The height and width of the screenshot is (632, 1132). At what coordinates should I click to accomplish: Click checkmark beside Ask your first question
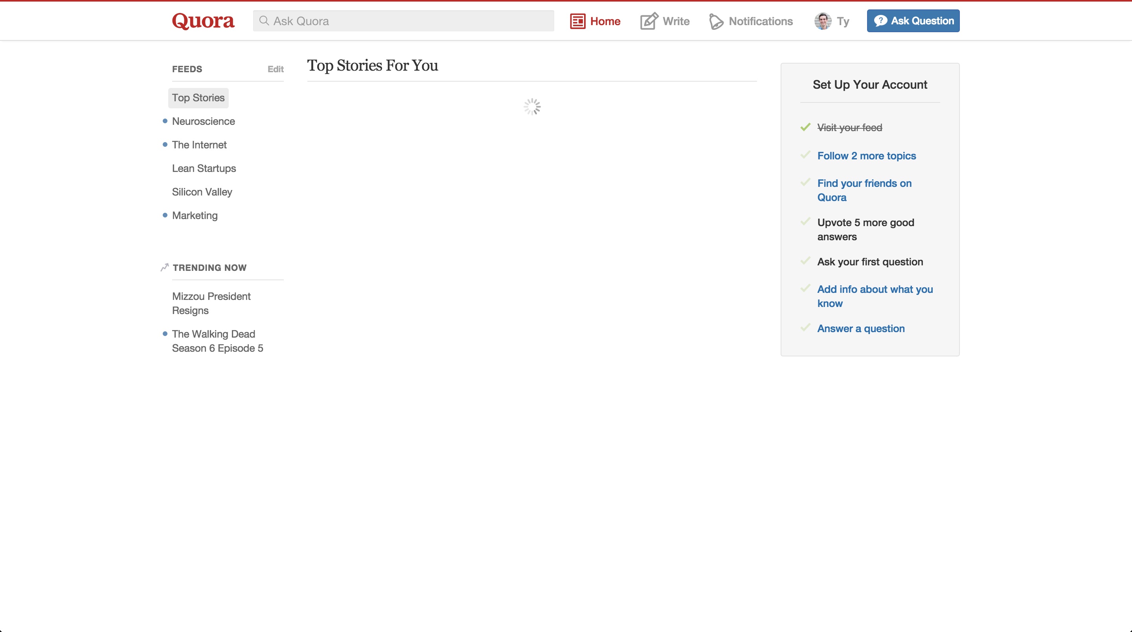click(x=805, y=261)
